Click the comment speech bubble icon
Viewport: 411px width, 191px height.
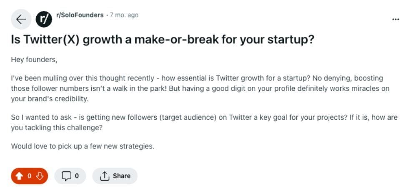(67, 176)
